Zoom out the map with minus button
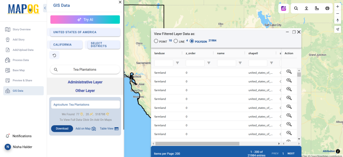The height and width of the screenshot is (157, 343). [x=338, y=13]
